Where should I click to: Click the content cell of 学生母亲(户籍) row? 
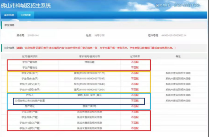click(89, 117)
